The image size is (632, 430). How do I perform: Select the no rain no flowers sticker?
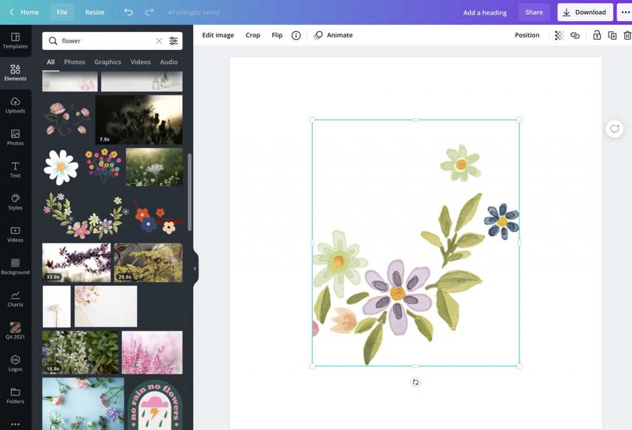pyautogui.click(x=155, y=407)
